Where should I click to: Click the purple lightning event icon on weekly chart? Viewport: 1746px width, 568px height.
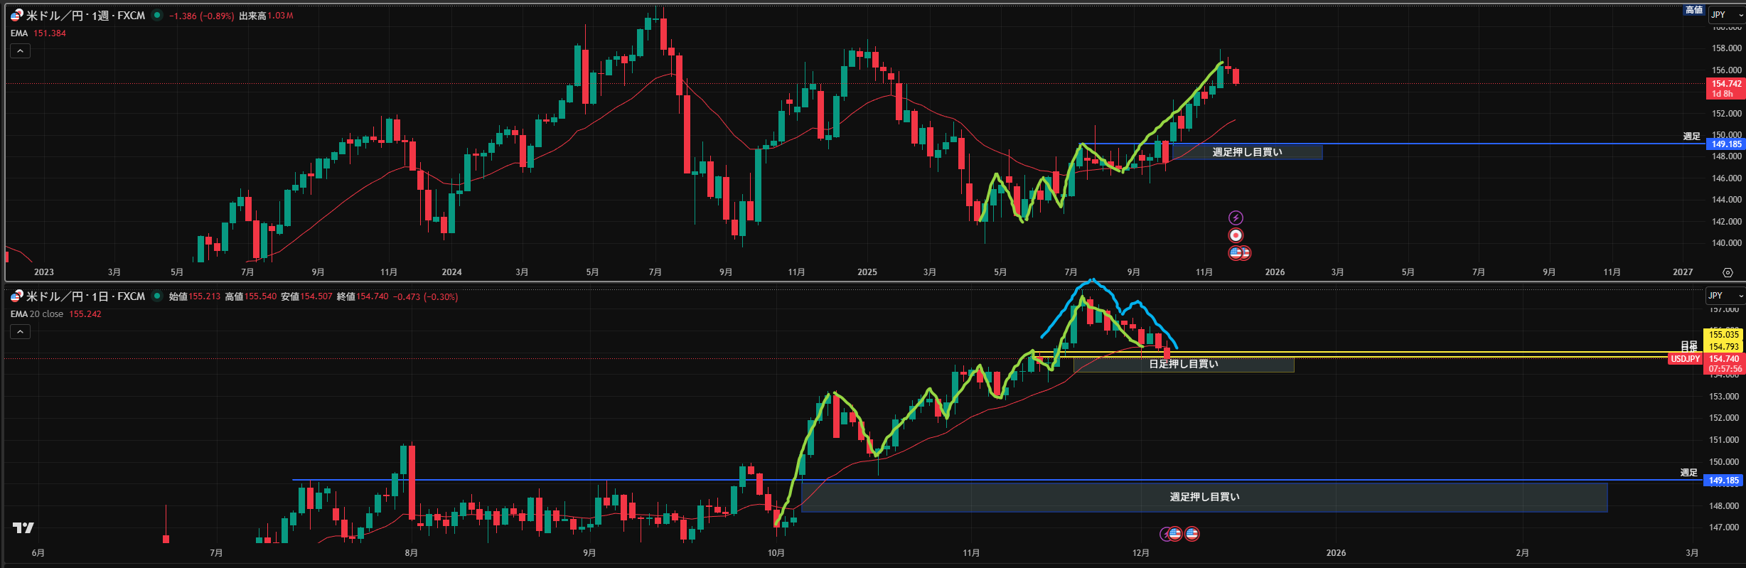coord(1236,218)
